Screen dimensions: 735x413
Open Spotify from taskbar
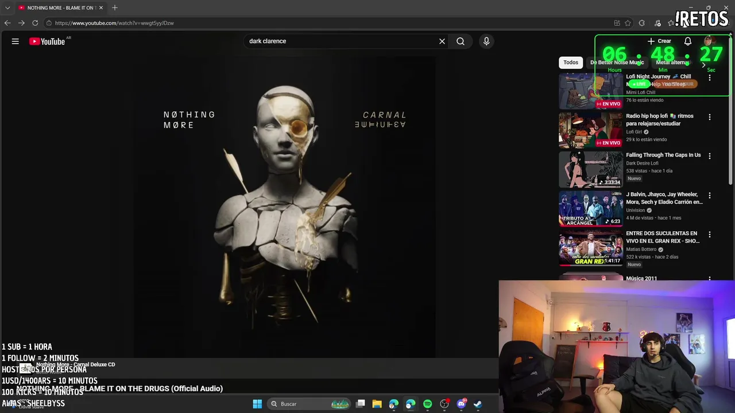click(427, 404)
